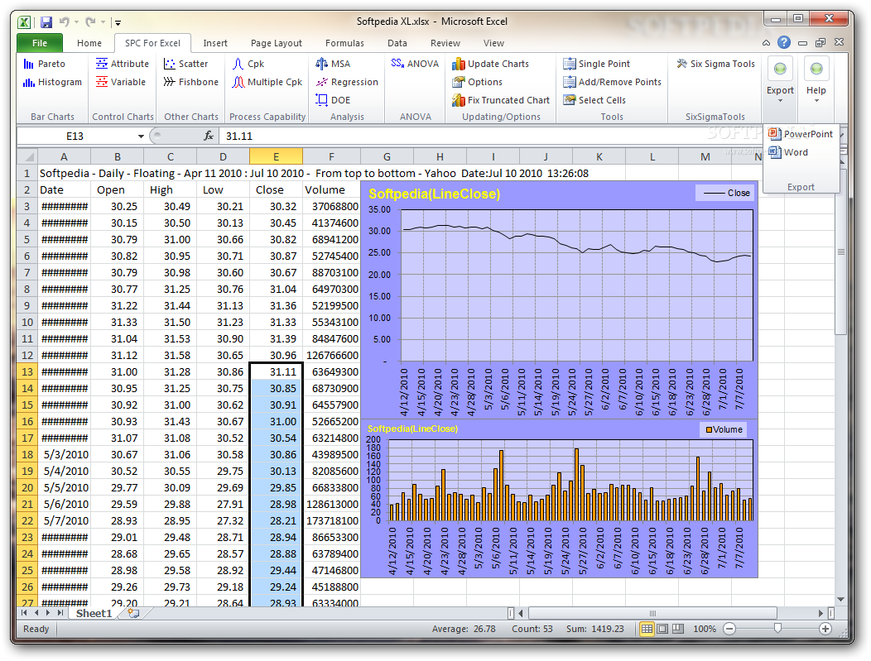
Task: Click the horizontal scrollbar thumb
Action: click(x=652, y=613)
